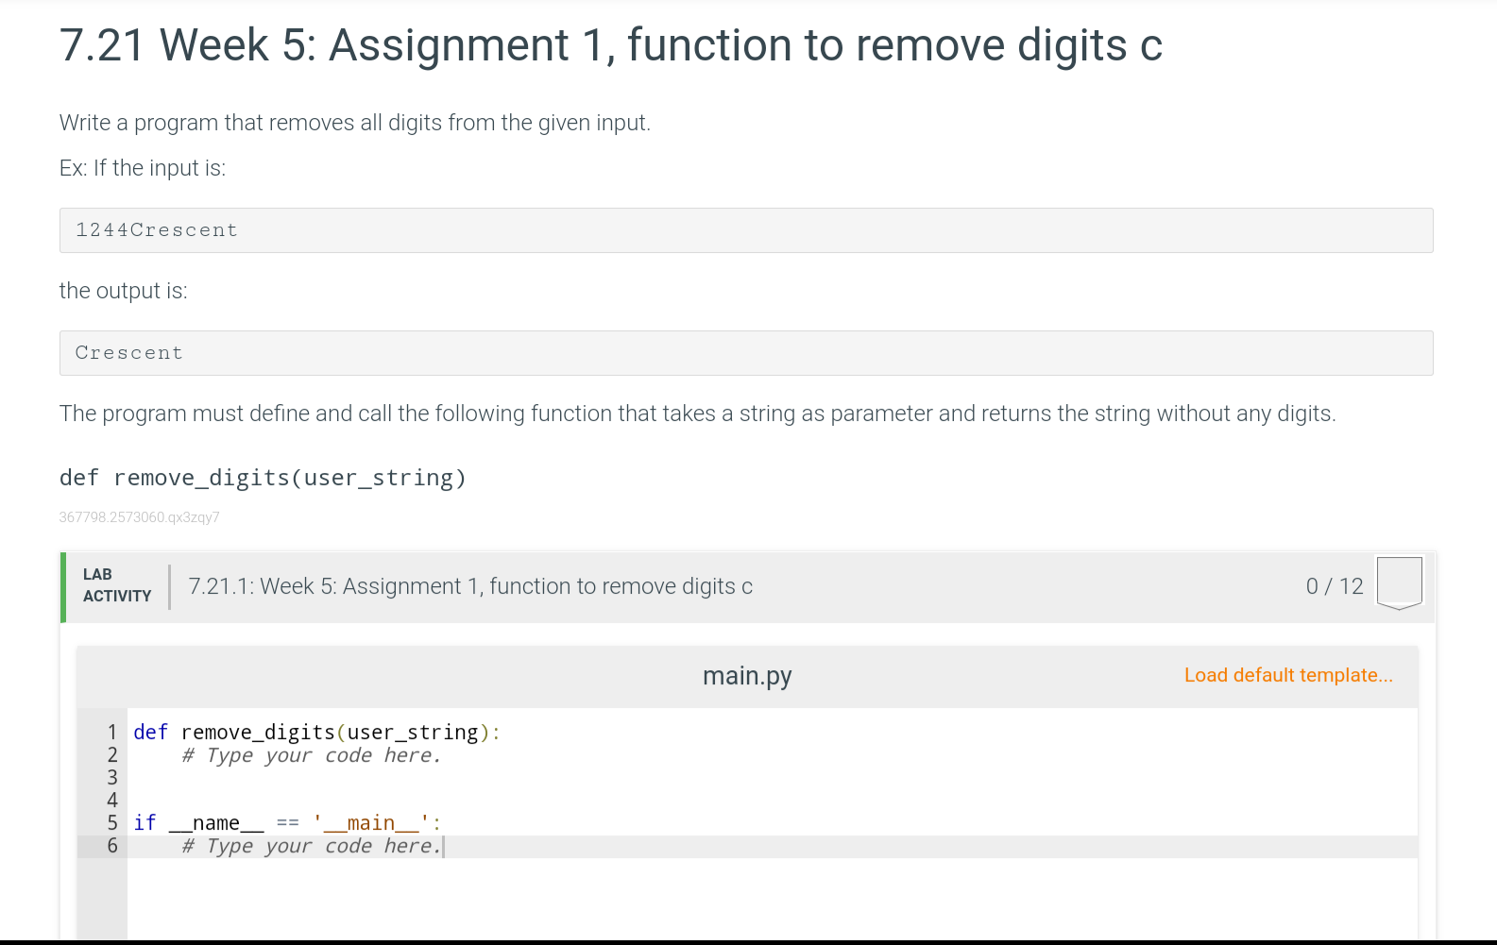Click line 2 comment under remove_digits
The height and width of the screenshot is (945, 1497).
point(312,755)
